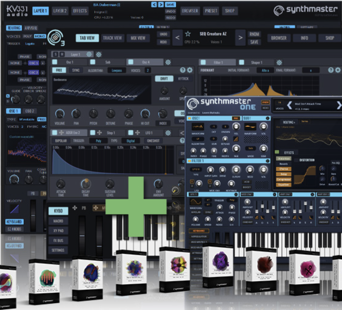The height and width of the screenshot is (310, 342).
Task: Open ALGORITHM Lowpass dropdown
Action: pos(117,70)
